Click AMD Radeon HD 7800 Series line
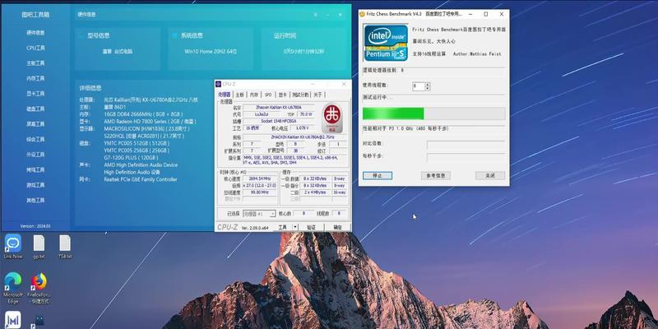 pyautogui.click(x=150, y=121)
